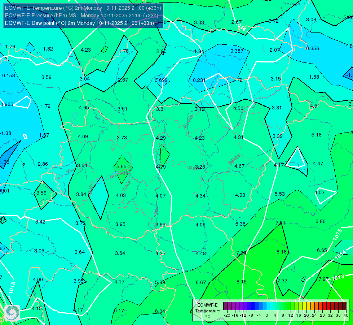Viewport: 353px width, 325px height.
Task: Click the 8.18 temperature value
Action: pyautogui.click(x=281, y=252)
